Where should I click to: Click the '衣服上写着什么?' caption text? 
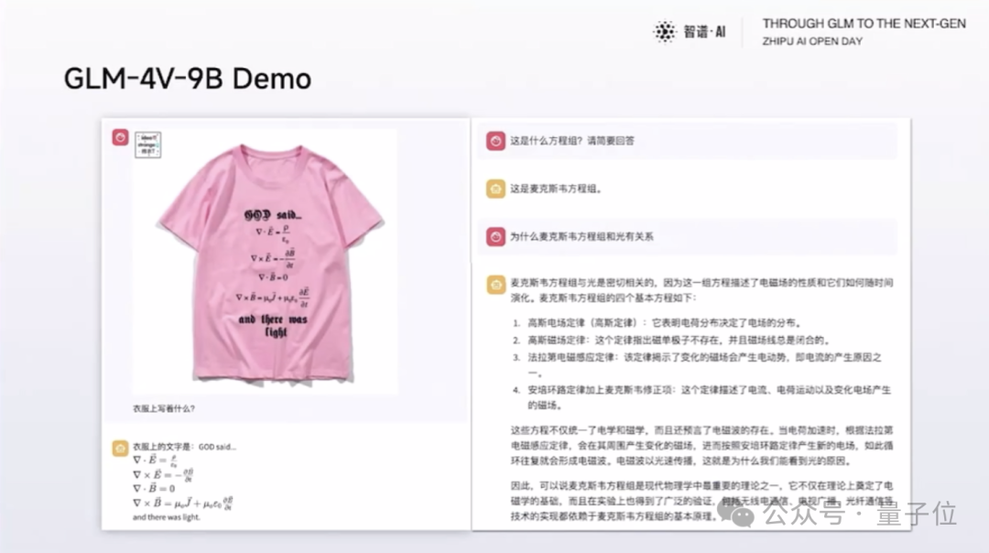pyautogui.click(x=164, y=408)
